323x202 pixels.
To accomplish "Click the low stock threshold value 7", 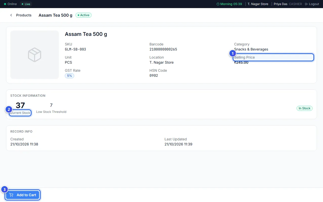I will 51,105.
